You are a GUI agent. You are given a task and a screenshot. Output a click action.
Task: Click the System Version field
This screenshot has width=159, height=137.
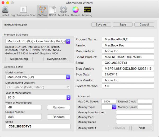(x=128, y=86)
